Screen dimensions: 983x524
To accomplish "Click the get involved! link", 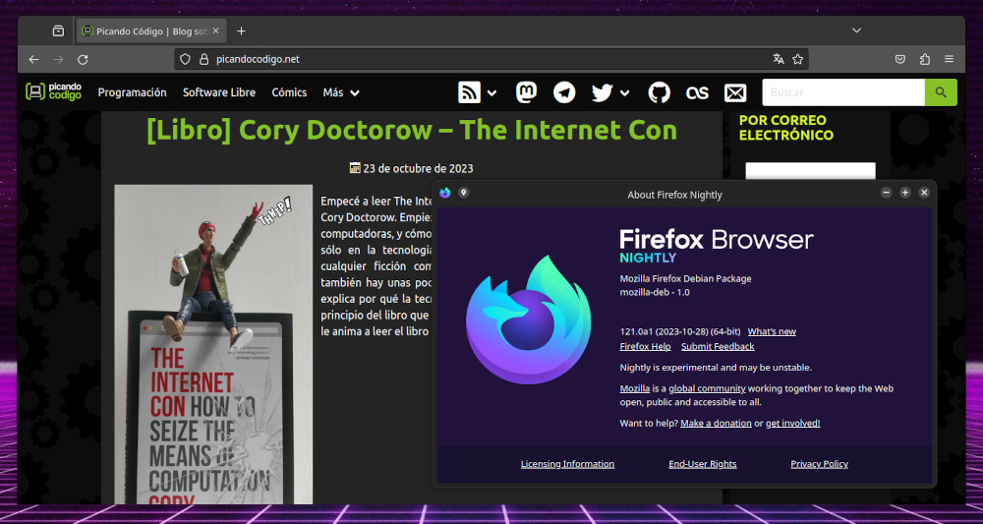I will pyautogui.click(x=793, y=423).
